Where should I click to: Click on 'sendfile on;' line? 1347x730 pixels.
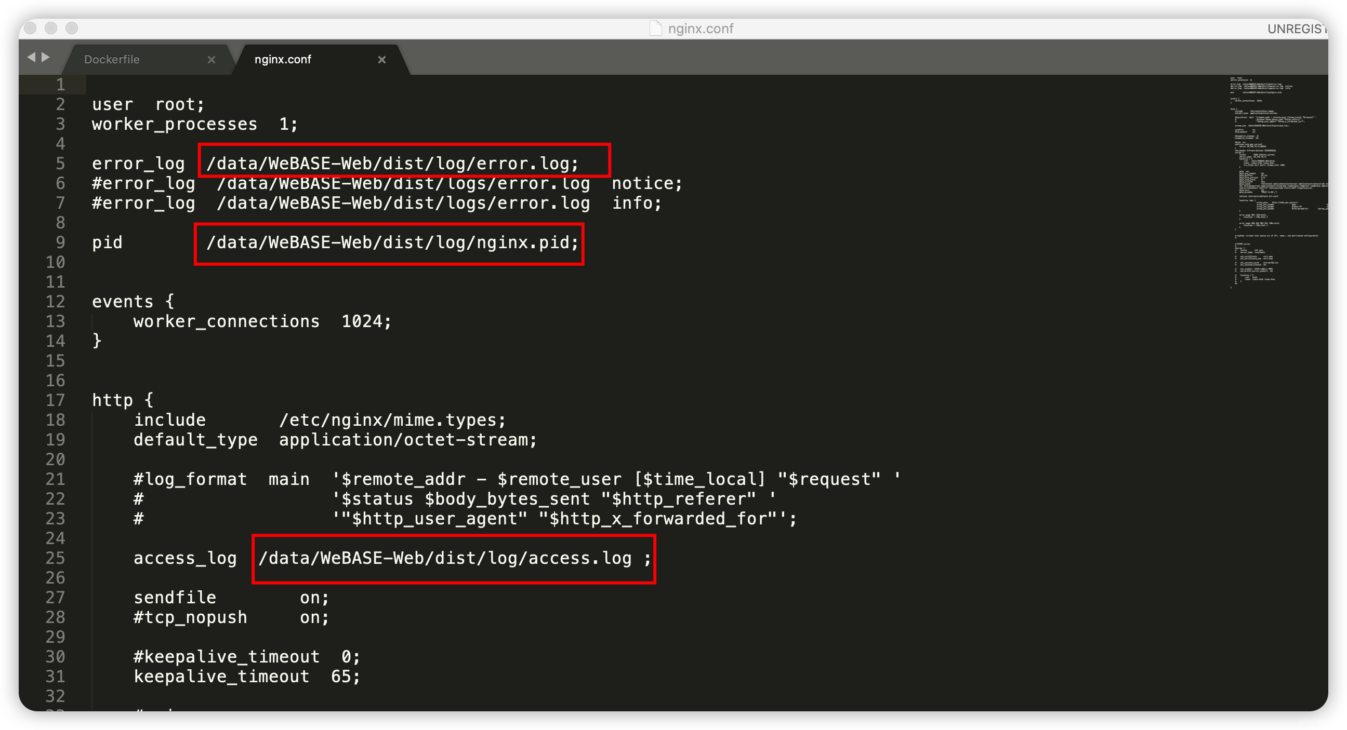231,598
